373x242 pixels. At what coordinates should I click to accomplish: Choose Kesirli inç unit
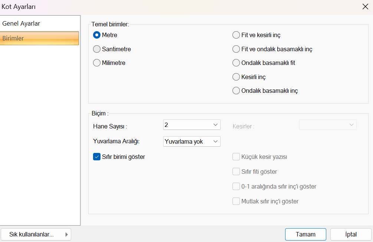tap(236, 77)
